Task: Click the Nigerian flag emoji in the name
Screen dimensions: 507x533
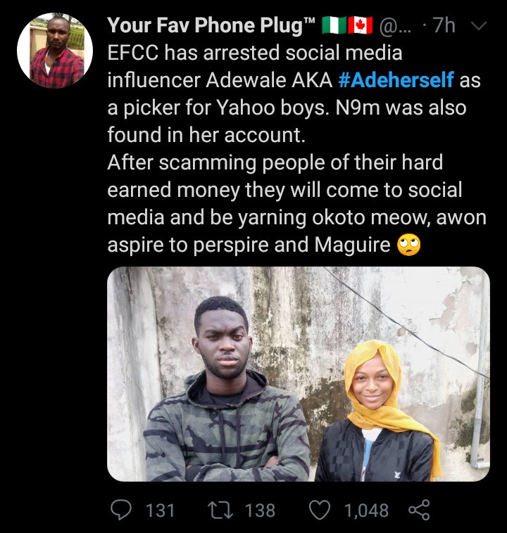Action: click(x=335, y=27)
